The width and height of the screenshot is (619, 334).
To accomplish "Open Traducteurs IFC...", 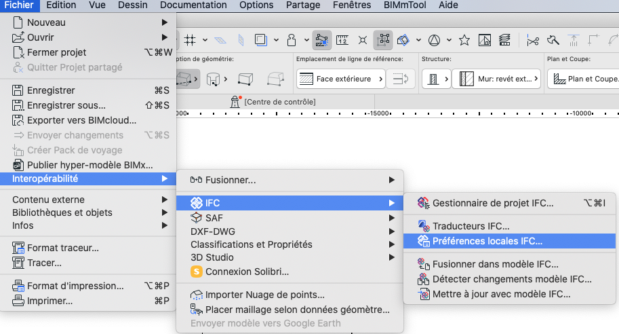I will (510, 226).
